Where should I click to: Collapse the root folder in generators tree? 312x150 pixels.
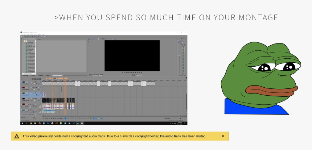(23, 41)
